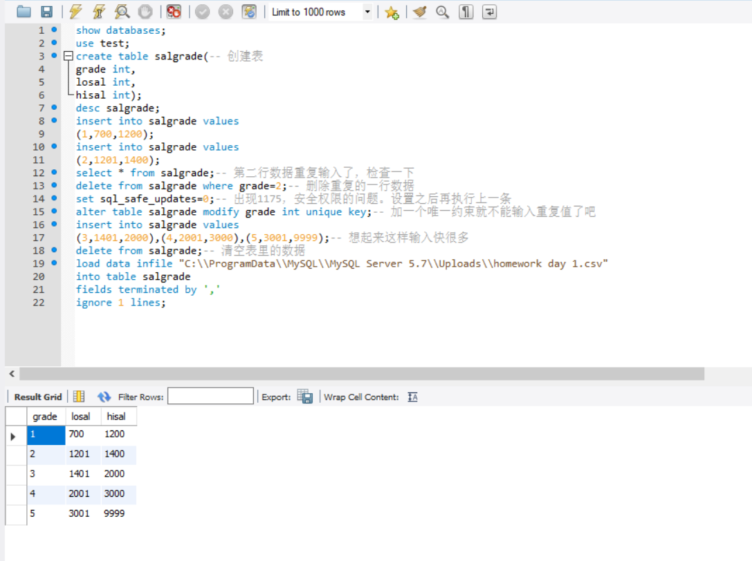
Task: Export recordset to external file icon
Action: pos(304,397)
